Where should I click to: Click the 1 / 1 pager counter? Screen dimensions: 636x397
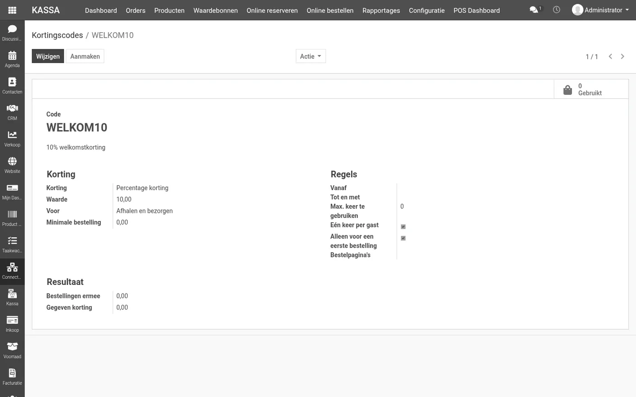pyautogui.click(x=591, y=57)
